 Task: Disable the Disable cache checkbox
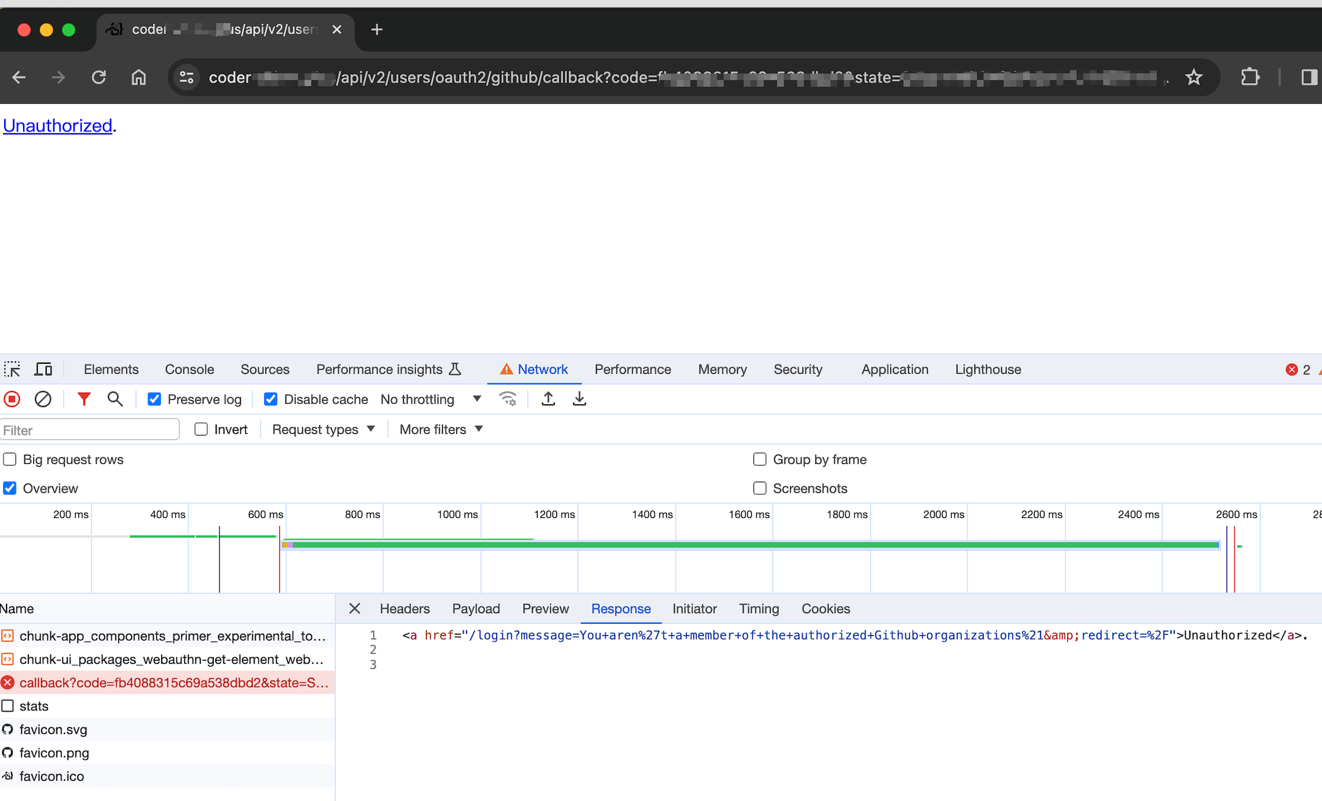coord(271,399)
